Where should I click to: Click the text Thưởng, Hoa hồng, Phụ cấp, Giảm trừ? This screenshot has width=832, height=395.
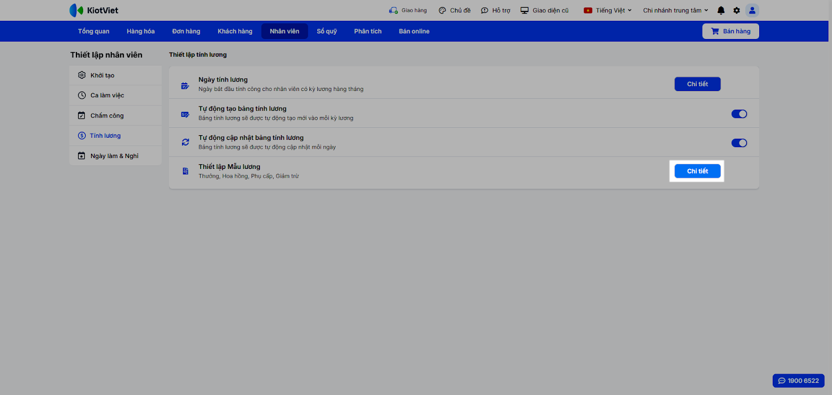click(x=249, y=176)
